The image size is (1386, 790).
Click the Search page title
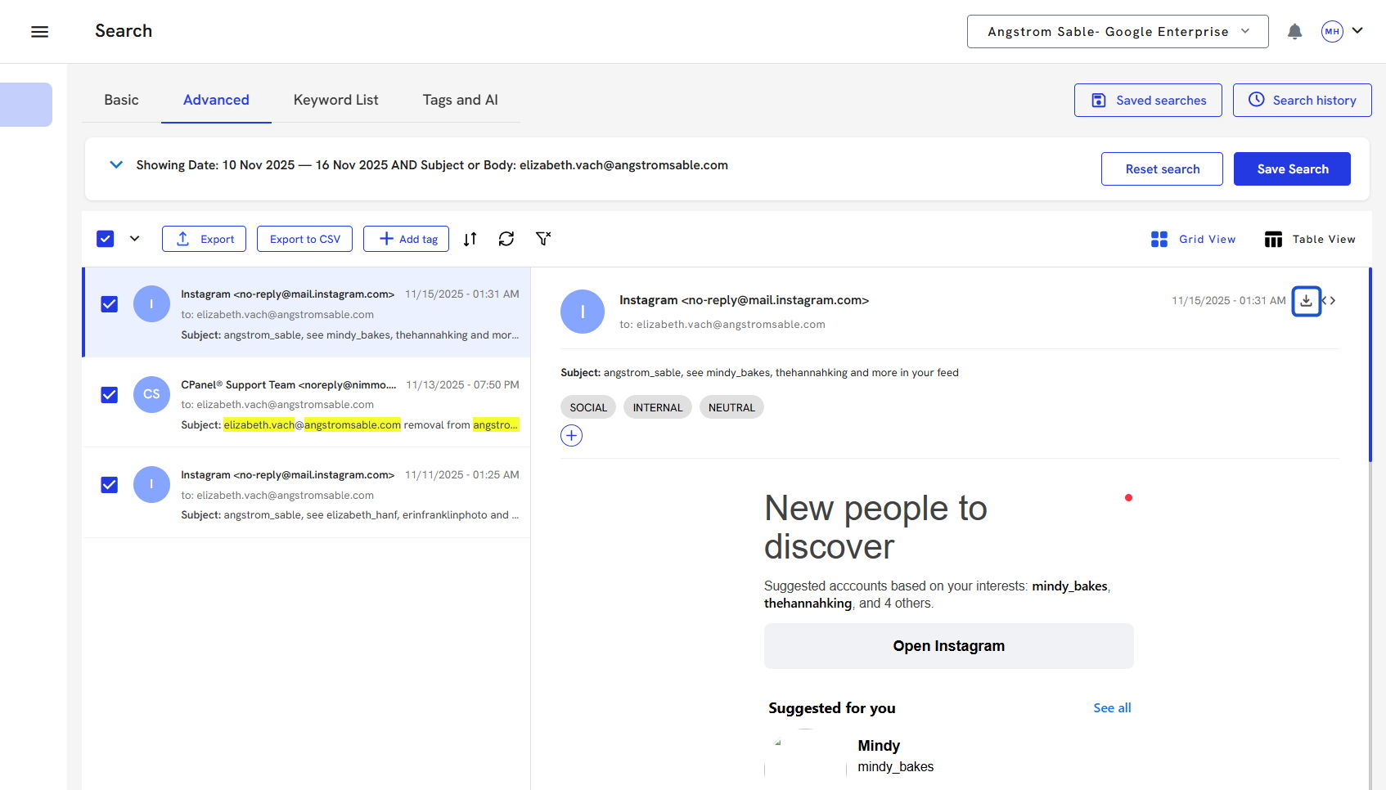click(x=124, y=31)
